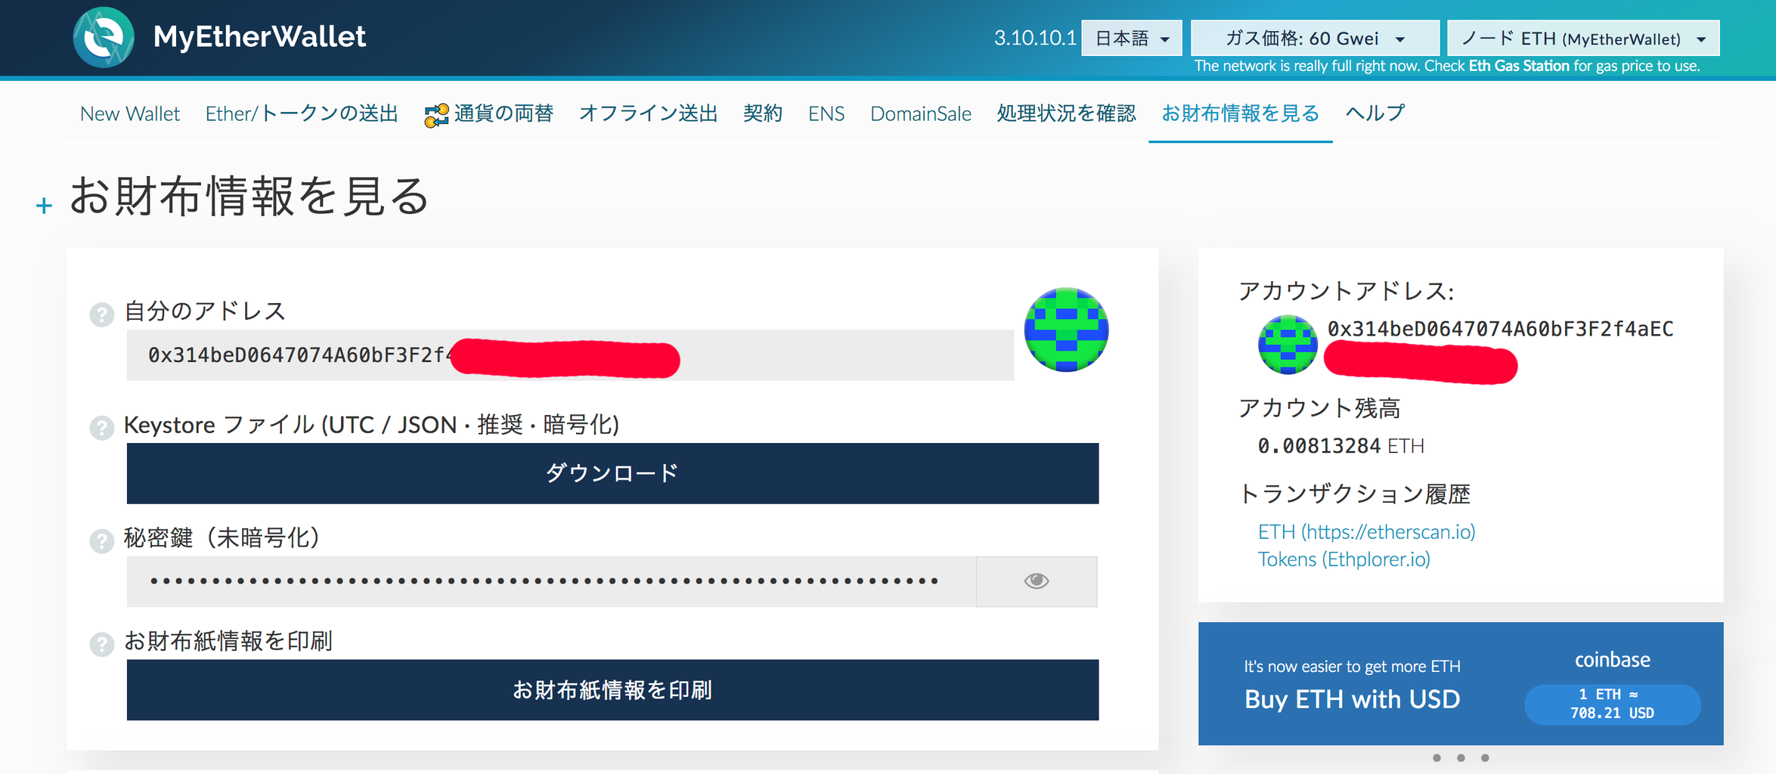This screenshot has height=774, width=1776.
Task: Select the third carousel dot below banner
Action: 1485,757
